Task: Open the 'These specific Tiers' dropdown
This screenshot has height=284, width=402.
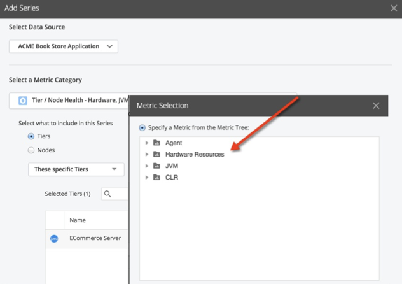Action: pos(76,169)
